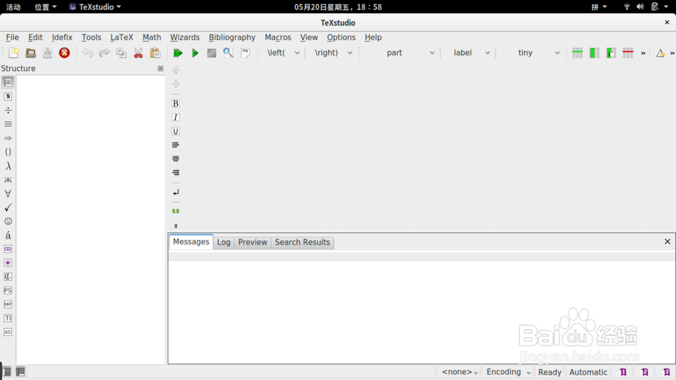Open a file via the folder icon
The image size is (676, 380).
click(x=30, y=53)
